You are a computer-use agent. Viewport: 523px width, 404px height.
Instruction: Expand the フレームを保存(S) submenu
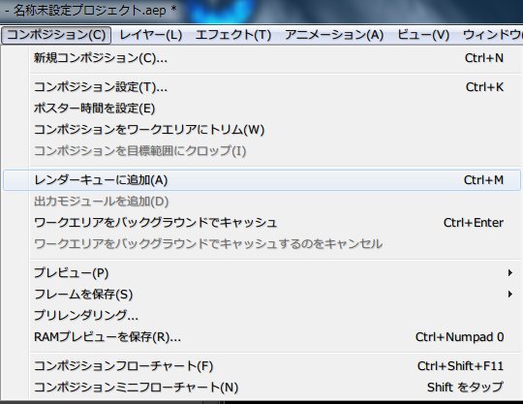[261, 295]
